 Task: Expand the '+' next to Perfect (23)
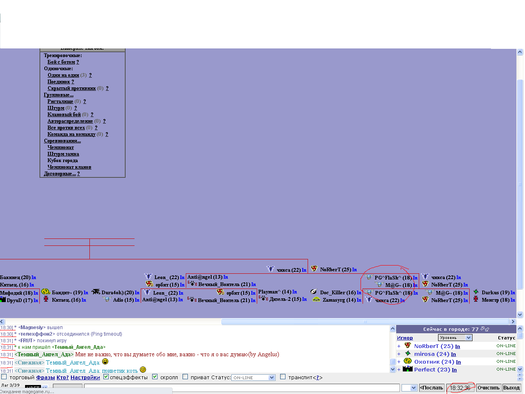(x=399, y=369)
